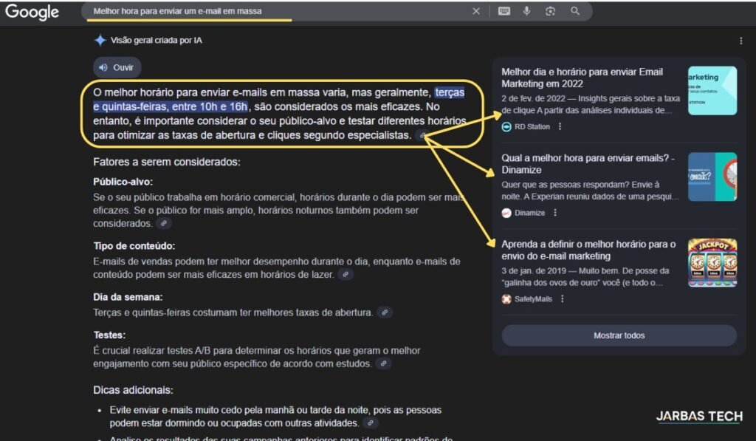
Task: Click the Jackpot slot machine thumbnail
Action: tap(712, 262)
